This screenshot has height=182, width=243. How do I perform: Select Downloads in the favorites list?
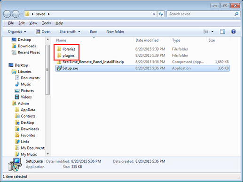24,46
